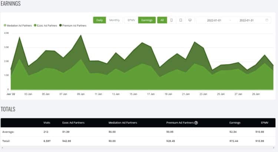Select Ezoic average $1.39 cell
Image resolution: width=278 pixels, height=152 pixels.
pos(66,132)
